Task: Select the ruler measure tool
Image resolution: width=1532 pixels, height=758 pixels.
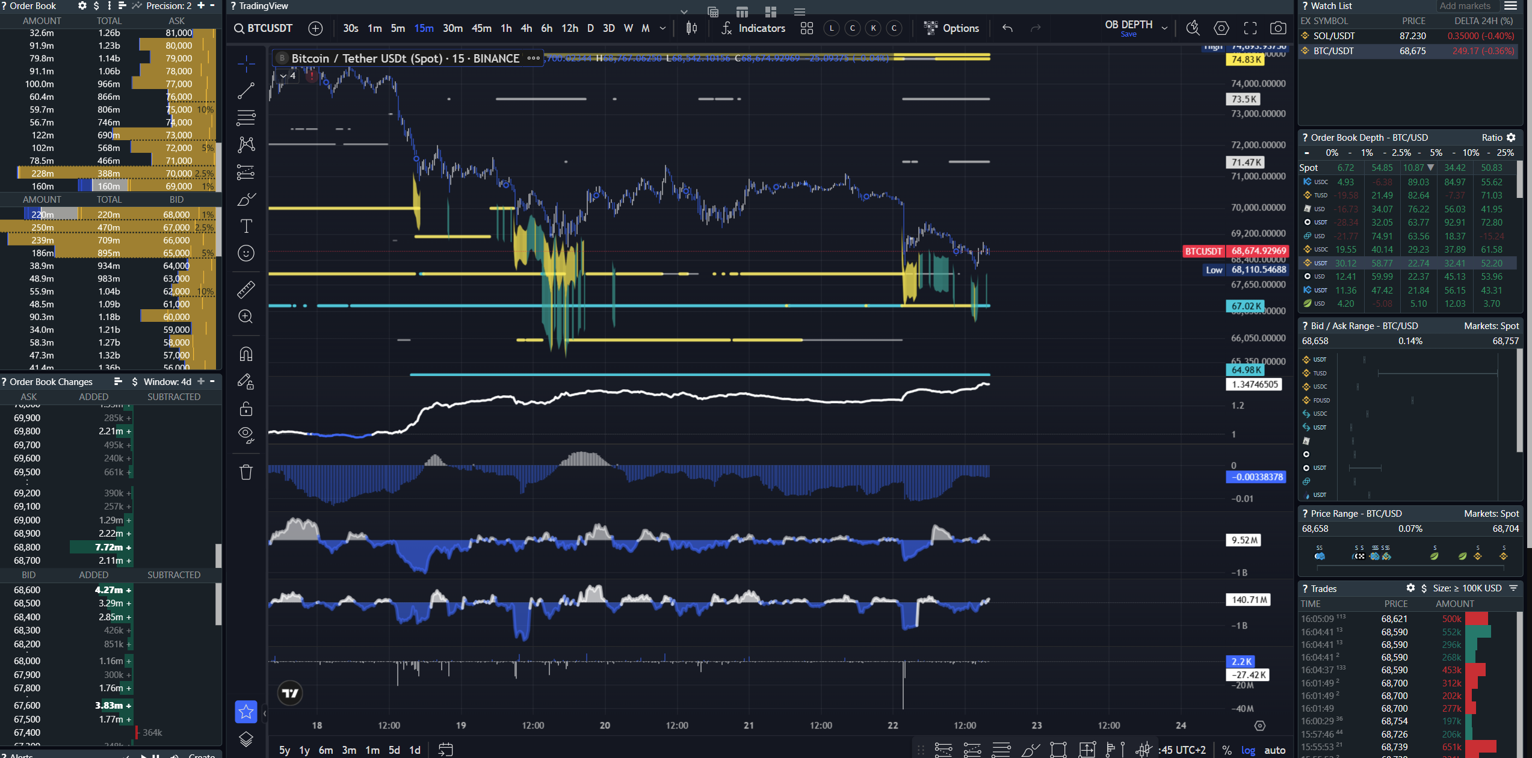Action: click(x=246, y=290)
